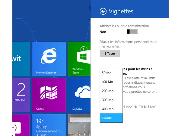
Task: Open the Twitter tile at left edge
Action: [x=21, y=59]
